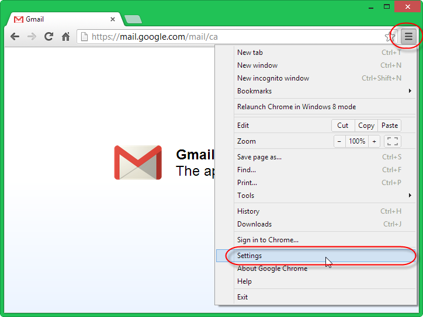Click the browser back arrow

[15, 37]
